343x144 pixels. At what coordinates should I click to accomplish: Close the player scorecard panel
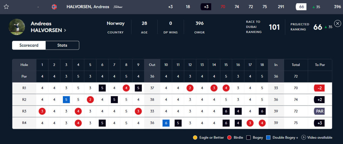pyautogui.click(x=337, y=23)
